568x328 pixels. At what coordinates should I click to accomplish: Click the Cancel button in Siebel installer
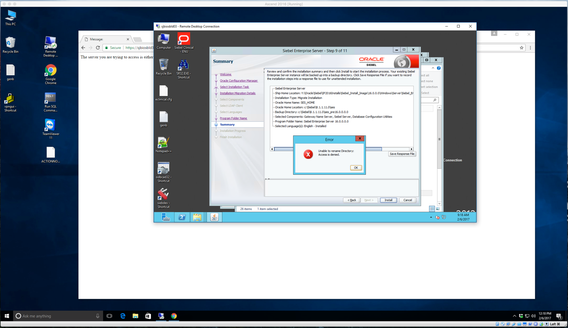point(408,200)
